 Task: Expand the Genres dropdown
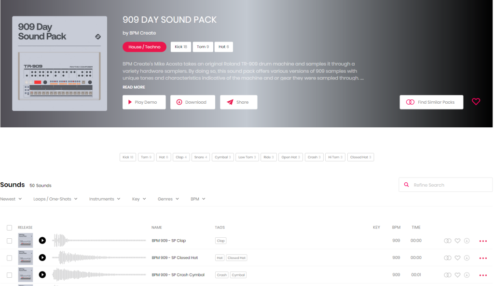coord(168,199)
